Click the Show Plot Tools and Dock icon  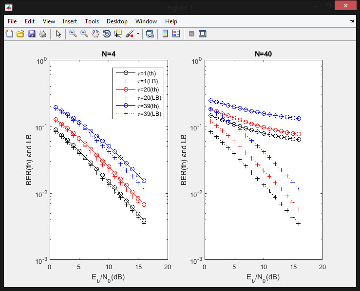[203, 34]
